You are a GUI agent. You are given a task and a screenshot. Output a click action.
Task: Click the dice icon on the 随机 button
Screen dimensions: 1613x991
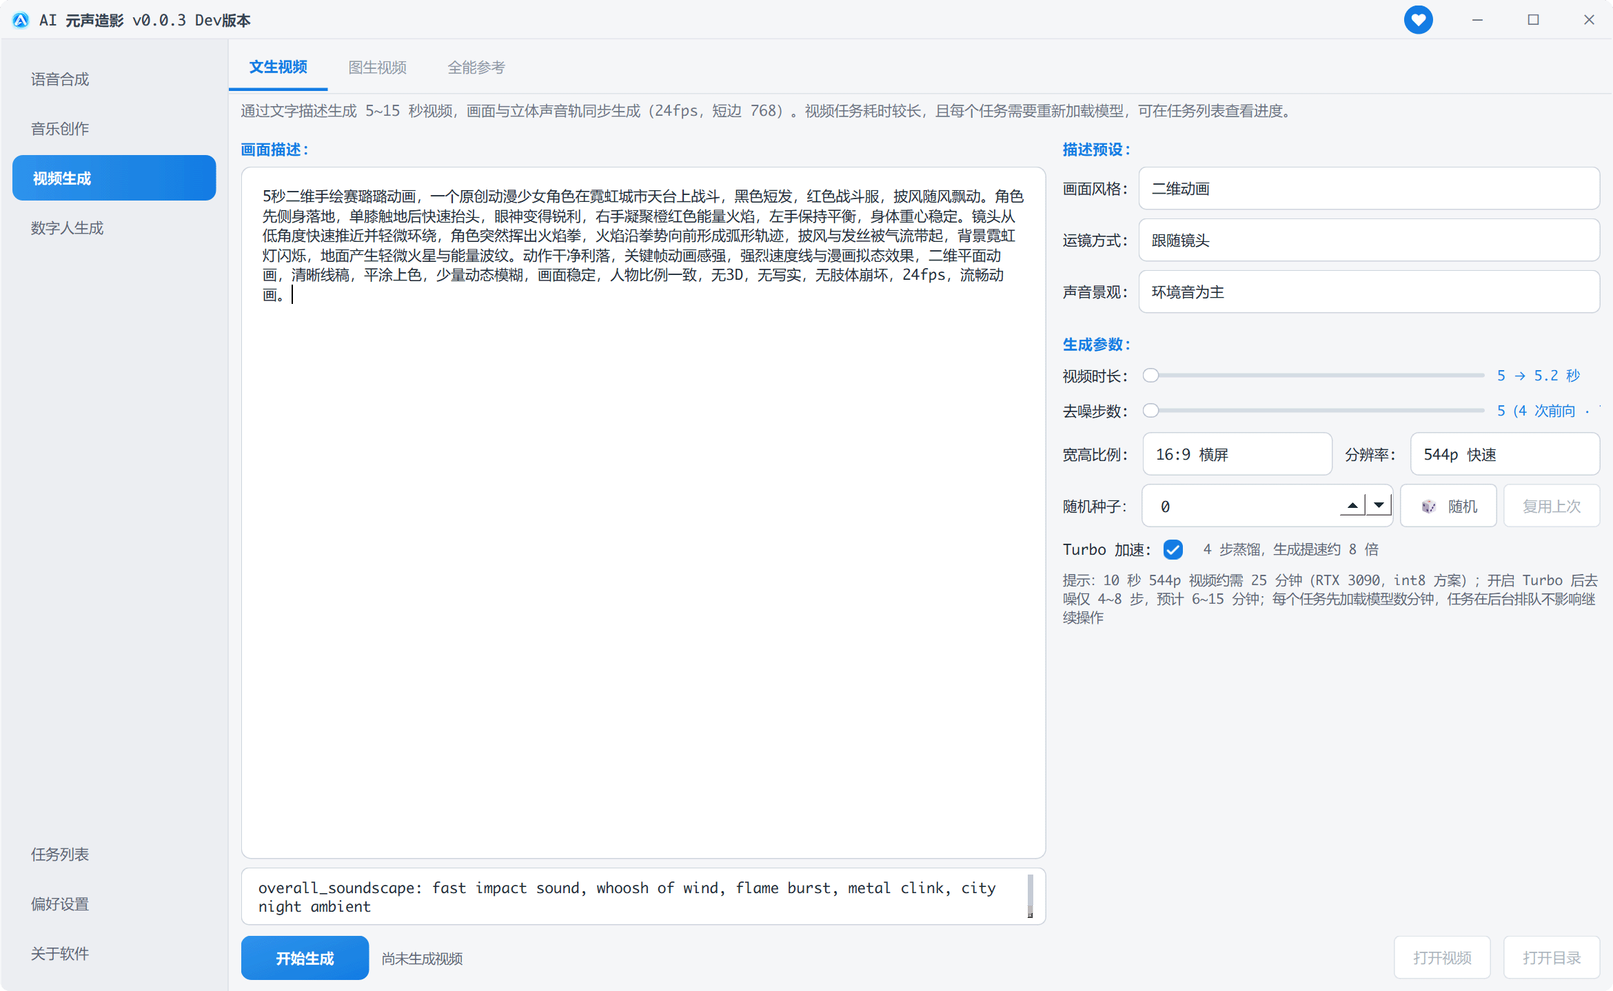[x=1428, y=507]
